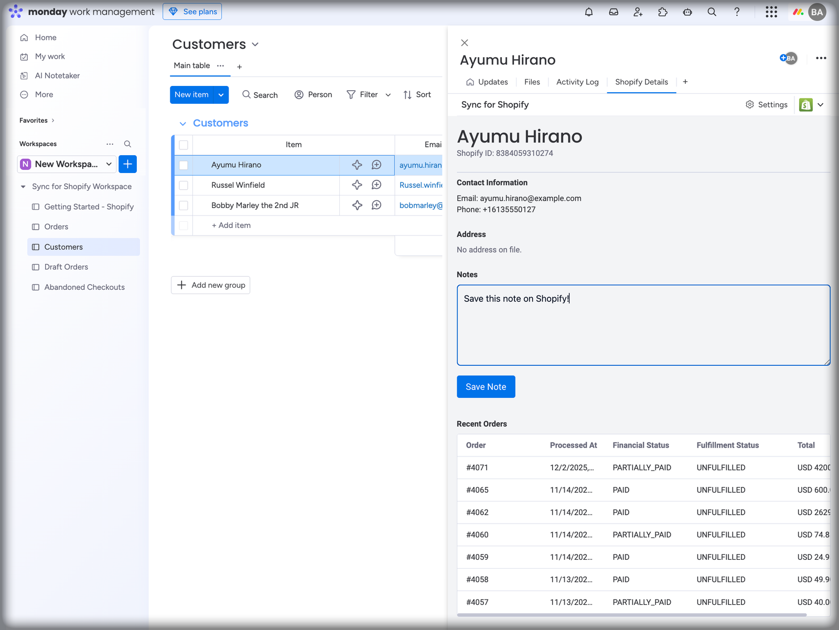
Task: Open the apps marketplace puzzle icon
Action: click(663, 12)
